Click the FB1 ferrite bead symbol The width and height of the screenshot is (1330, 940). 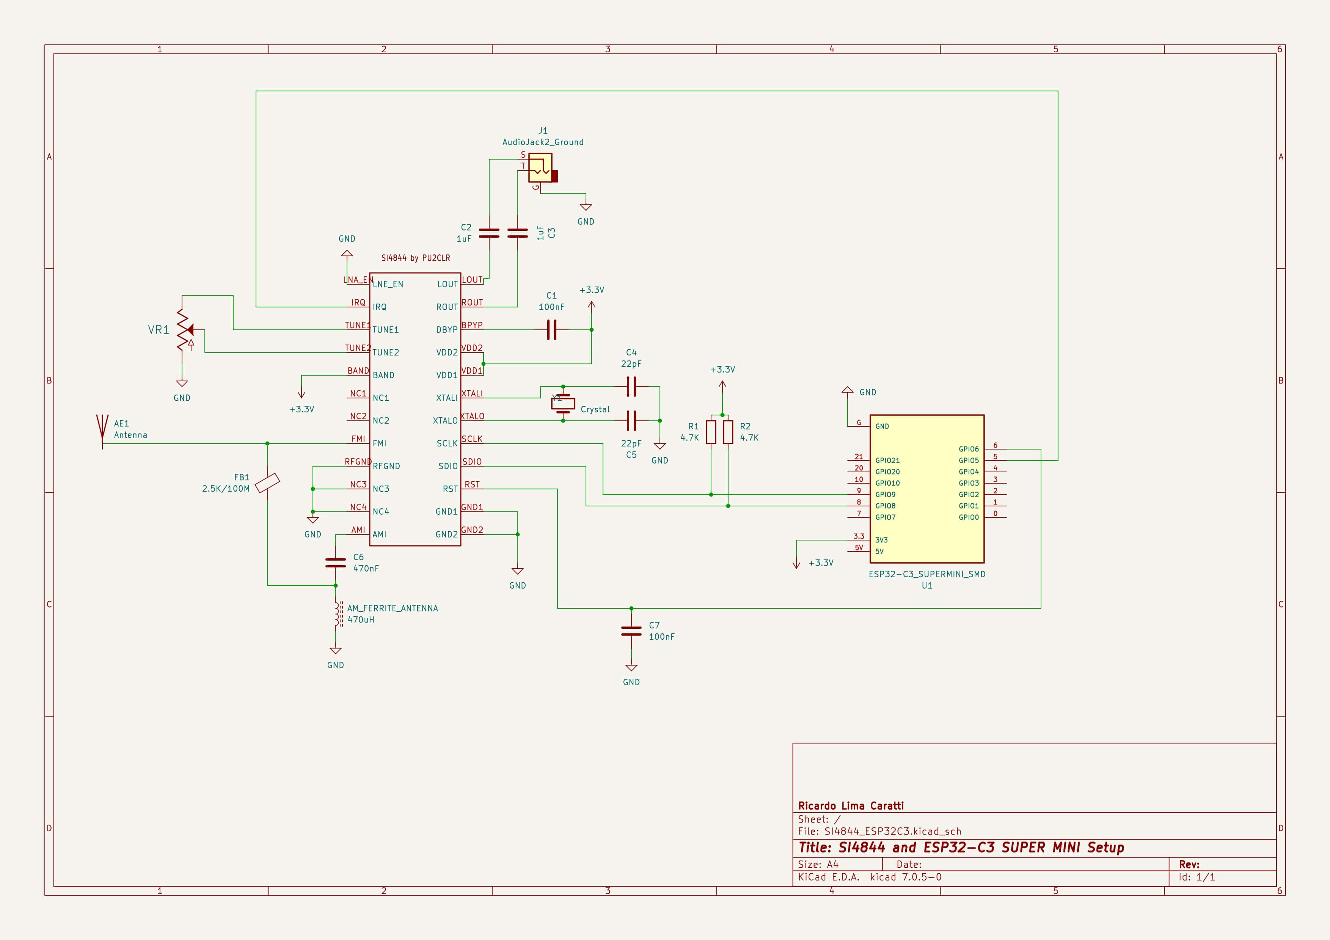pyautogui.click(x=268, y=483)
